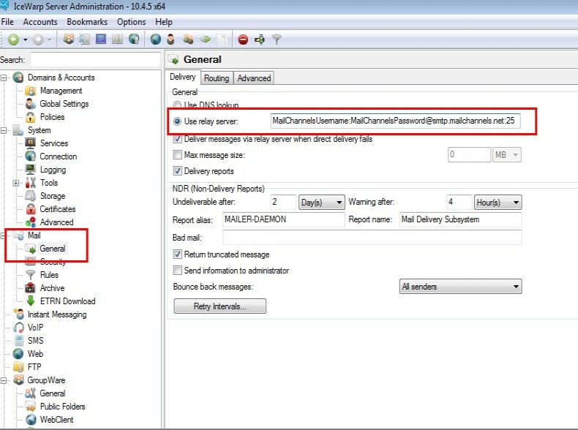578x430 pixels.
Task: Open the MB size unit dropdown
Action: click(507, 155)
